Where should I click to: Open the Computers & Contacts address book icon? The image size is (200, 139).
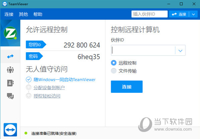click(10, 83)
